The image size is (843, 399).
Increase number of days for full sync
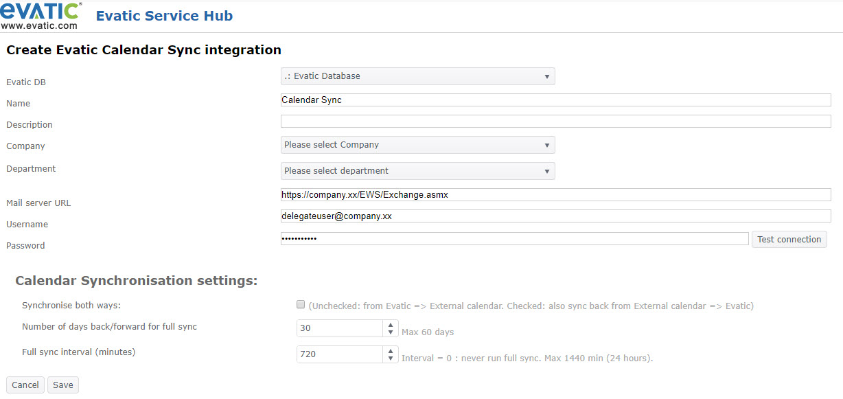[x=391, y=324]
